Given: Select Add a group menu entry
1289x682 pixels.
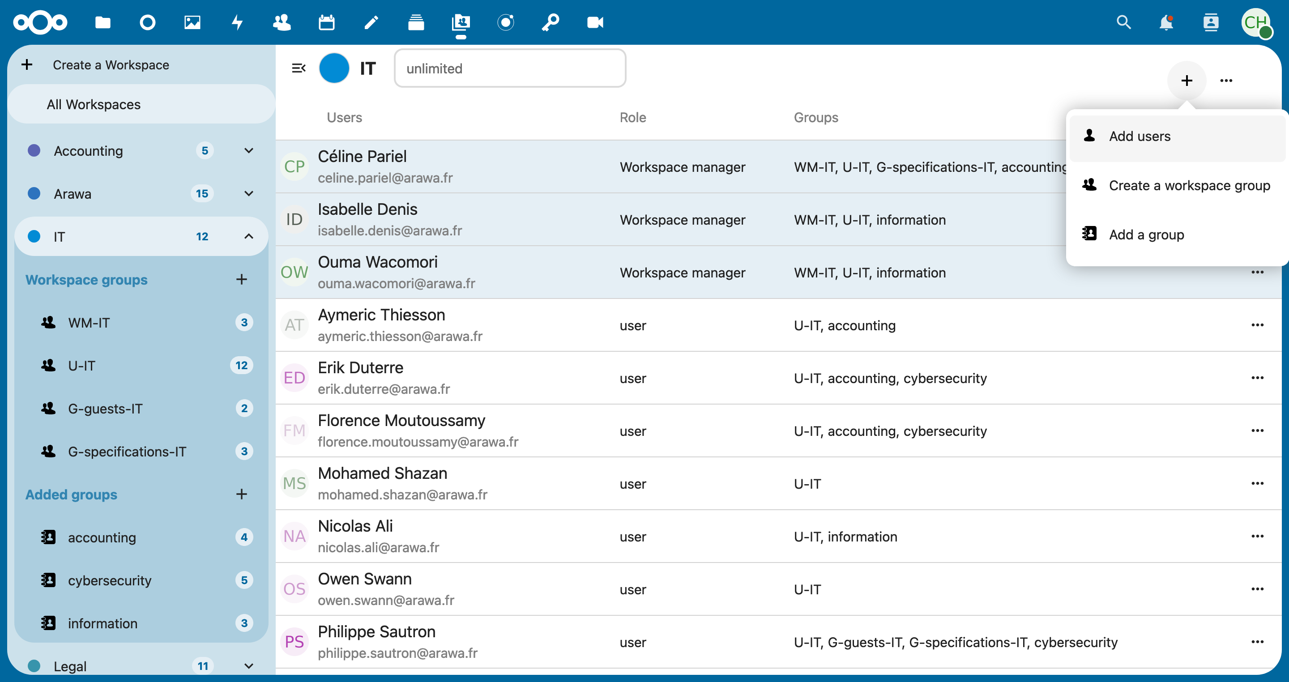Looking at the screenshot, I should tap(1146, 234).
